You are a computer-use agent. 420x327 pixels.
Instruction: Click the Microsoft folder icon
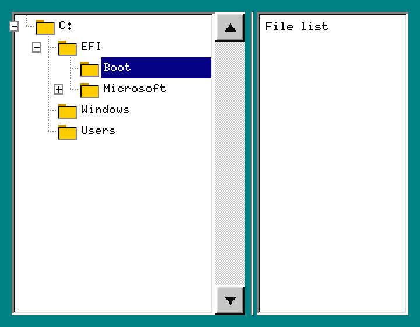coord(89,90)
